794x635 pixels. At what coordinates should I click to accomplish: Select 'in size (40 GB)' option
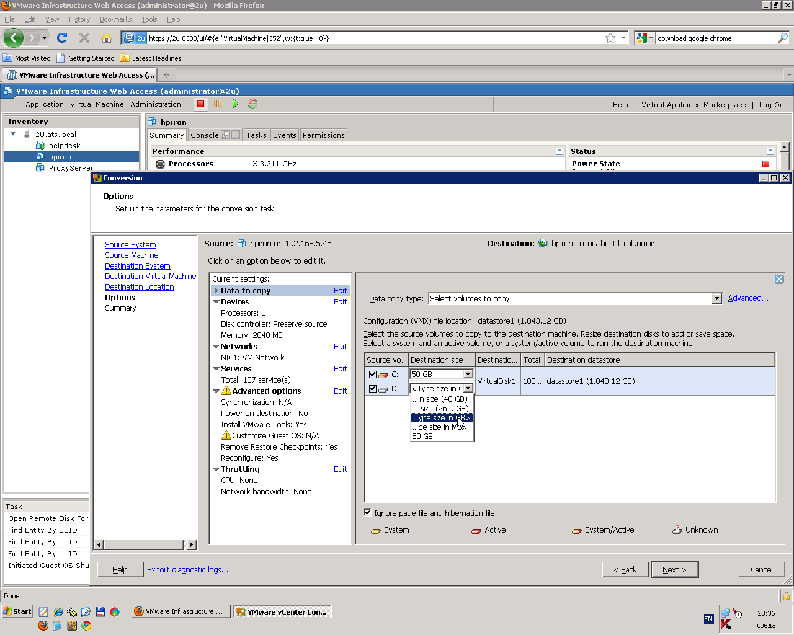(x=442, y=399)
